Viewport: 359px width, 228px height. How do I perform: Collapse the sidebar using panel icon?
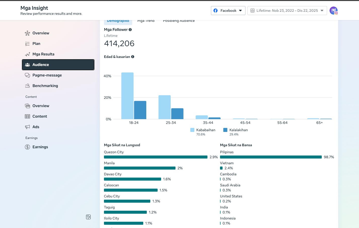pyautogui.click(x=88, y=217)
